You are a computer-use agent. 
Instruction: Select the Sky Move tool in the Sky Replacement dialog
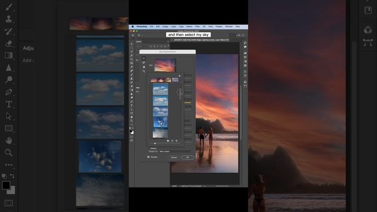click(144, 58)
